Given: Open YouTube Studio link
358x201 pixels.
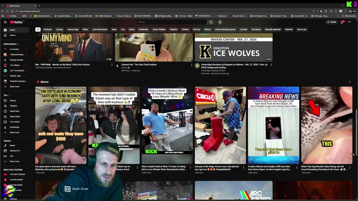Looking at the screenshot, I should point(16,180).
